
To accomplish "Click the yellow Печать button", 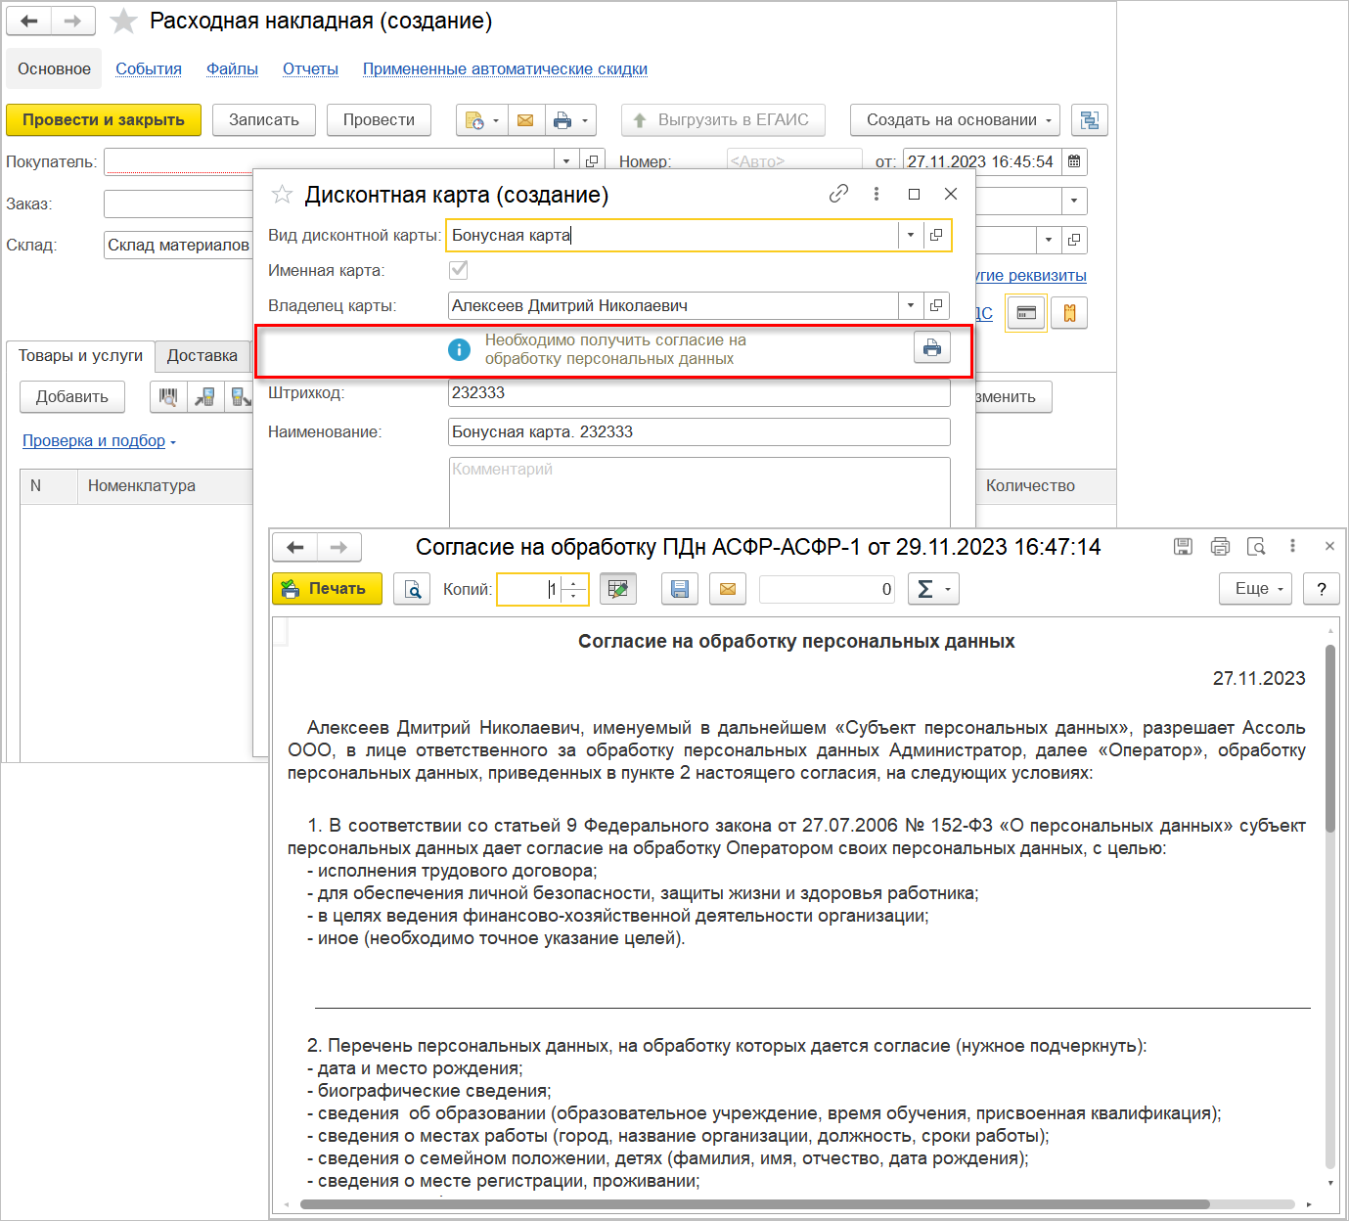I will pyautogui.click(x=327, y=589).
